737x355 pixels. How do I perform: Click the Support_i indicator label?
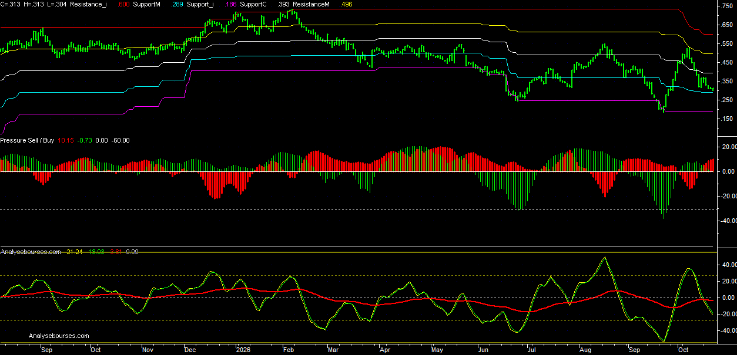point(200,4)
